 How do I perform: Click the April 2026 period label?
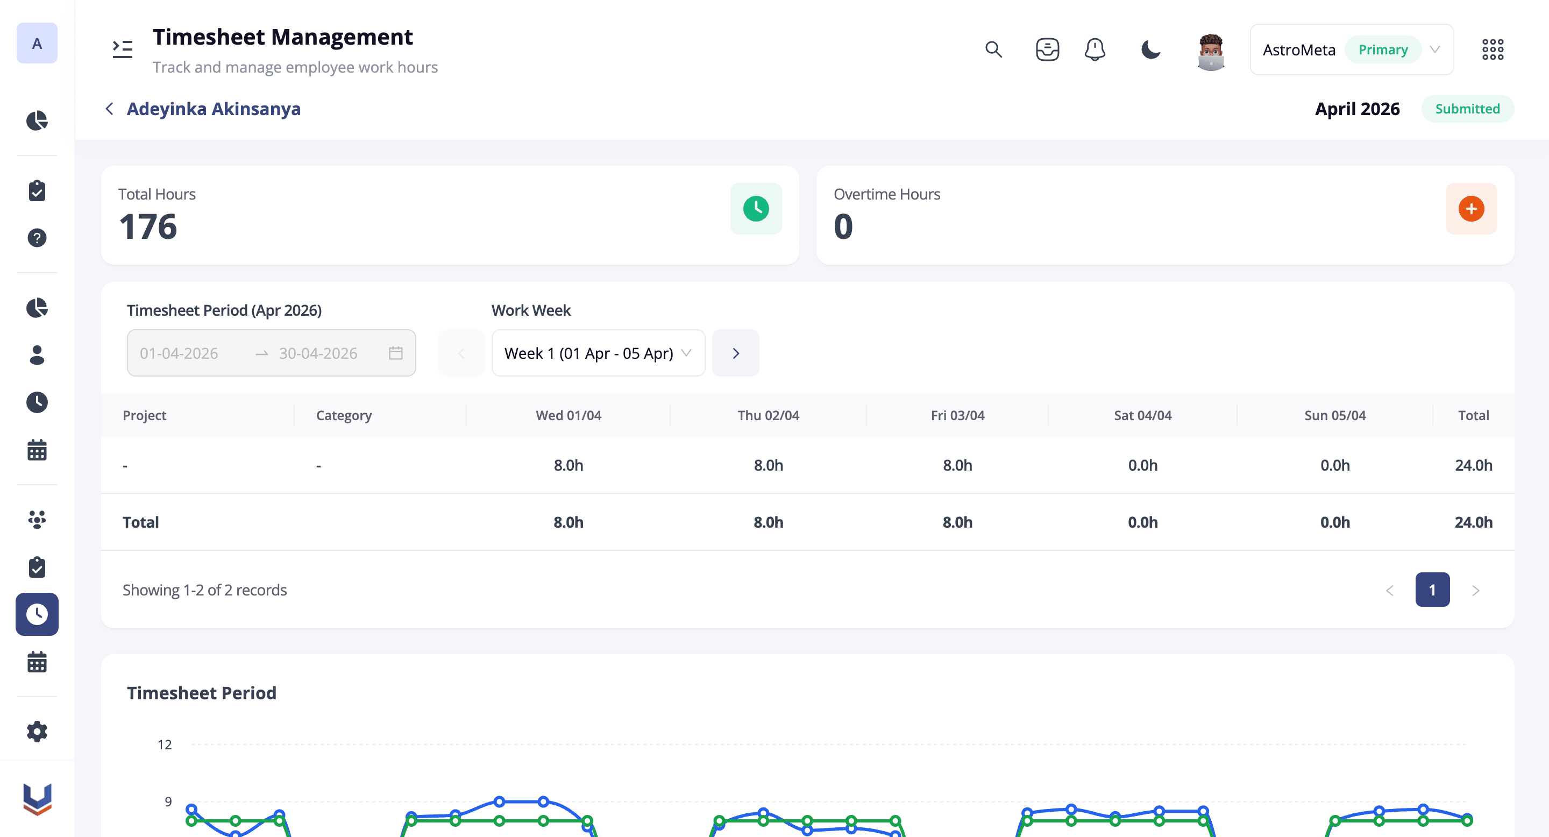1357,109
